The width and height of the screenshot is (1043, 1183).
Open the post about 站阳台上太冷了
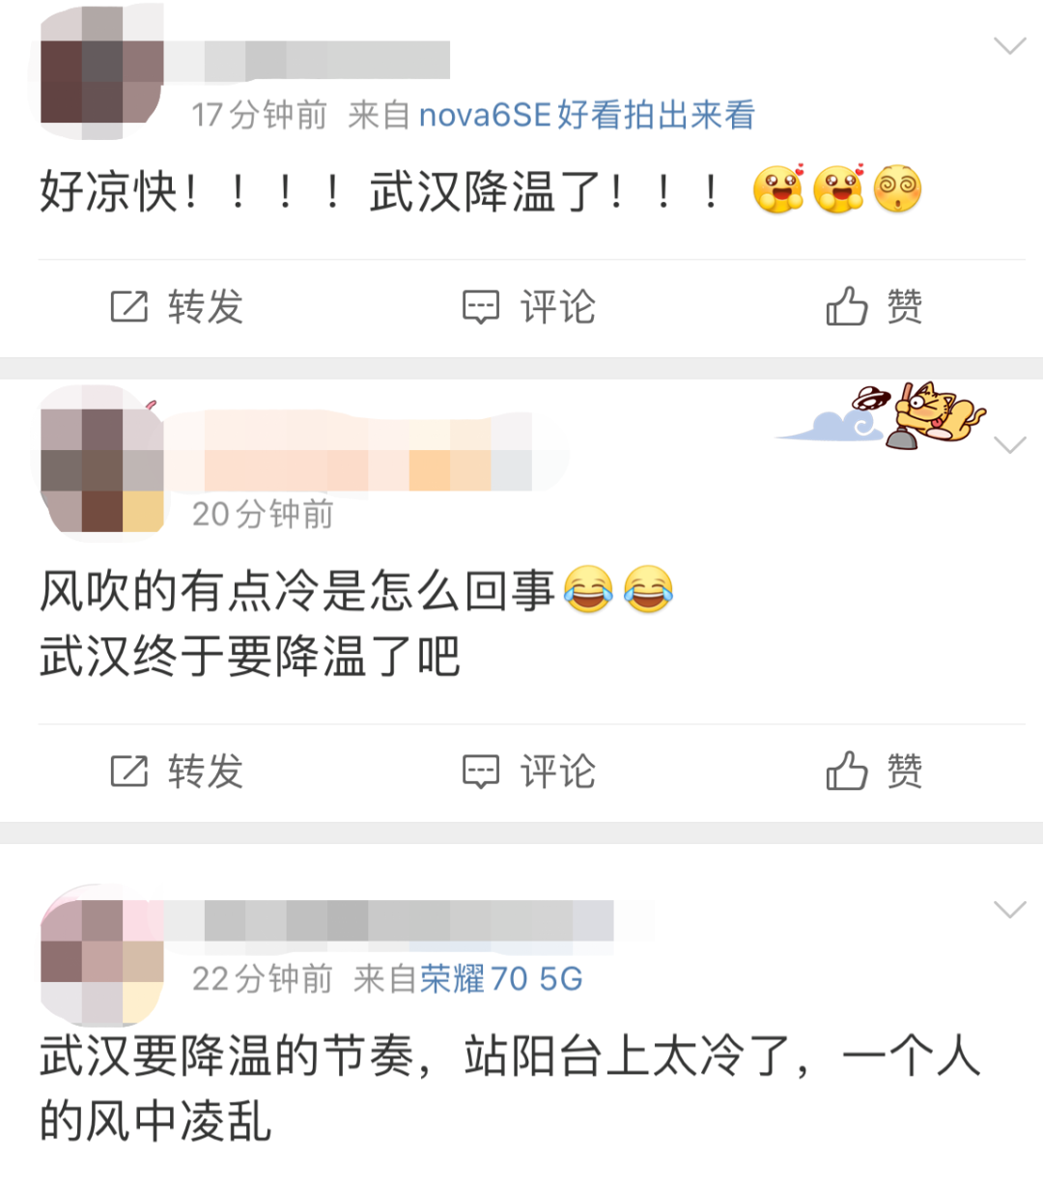tap(510, 1088)
